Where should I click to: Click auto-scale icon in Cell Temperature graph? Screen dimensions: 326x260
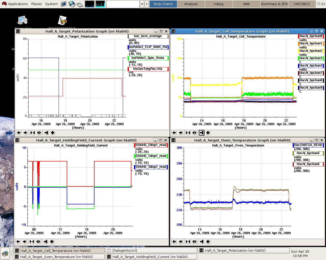(x=201, y=133)
